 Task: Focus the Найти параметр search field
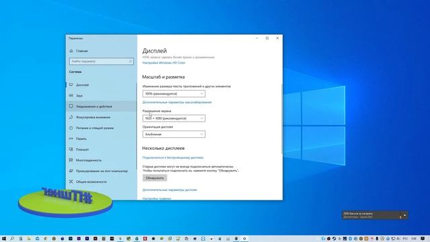click(101, 61)
